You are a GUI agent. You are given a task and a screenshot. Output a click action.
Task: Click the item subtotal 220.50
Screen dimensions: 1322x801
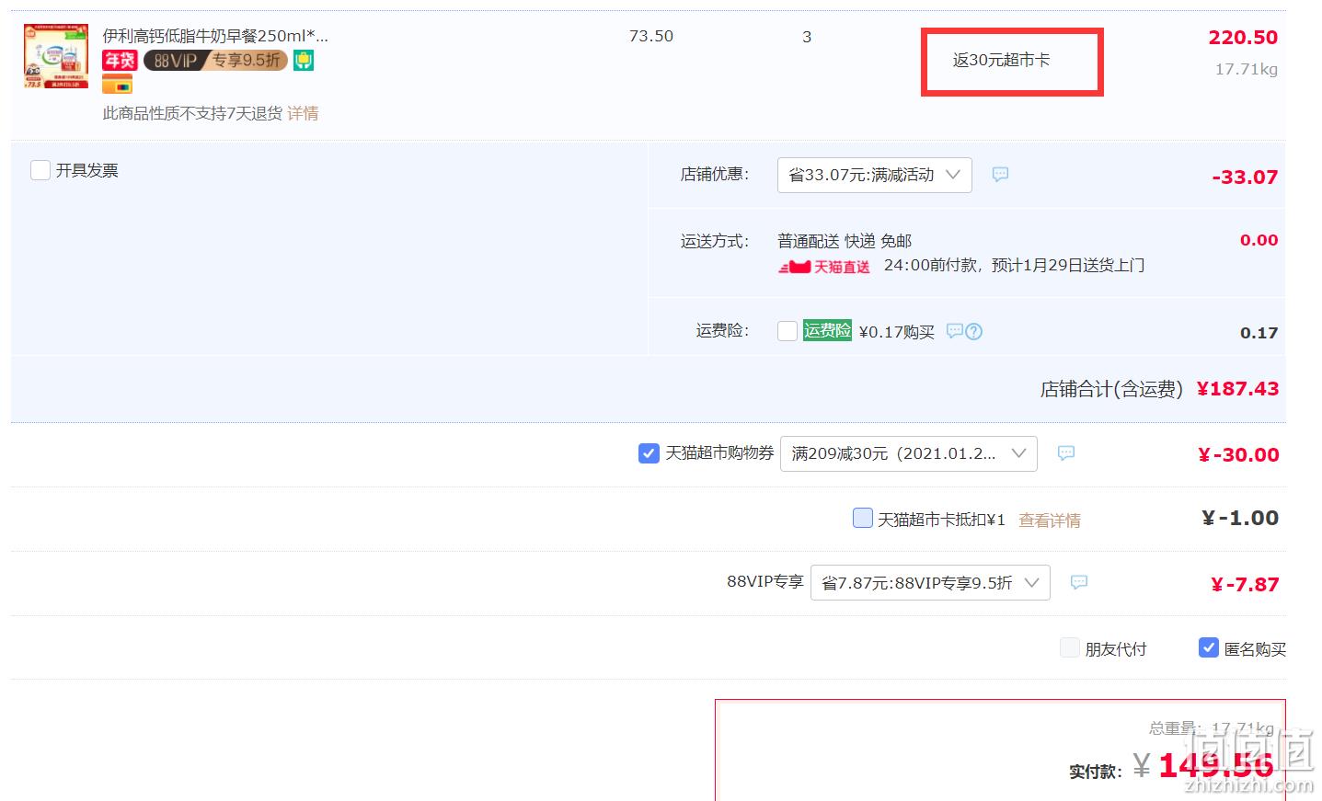[x=1243, y=37]
